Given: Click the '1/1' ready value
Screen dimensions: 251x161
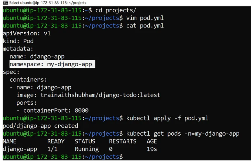Looking at the screenshot, I should click(x=52, y=149).
